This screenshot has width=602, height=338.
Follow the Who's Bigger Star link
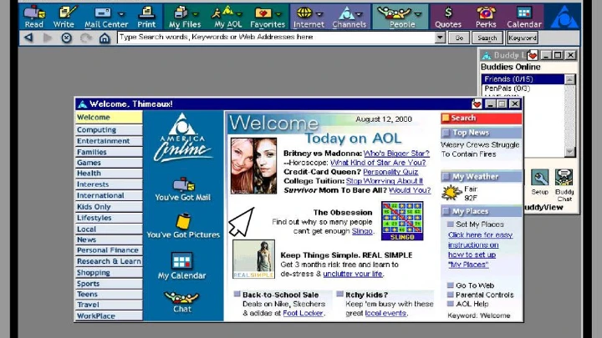click(x=396, y=154)
